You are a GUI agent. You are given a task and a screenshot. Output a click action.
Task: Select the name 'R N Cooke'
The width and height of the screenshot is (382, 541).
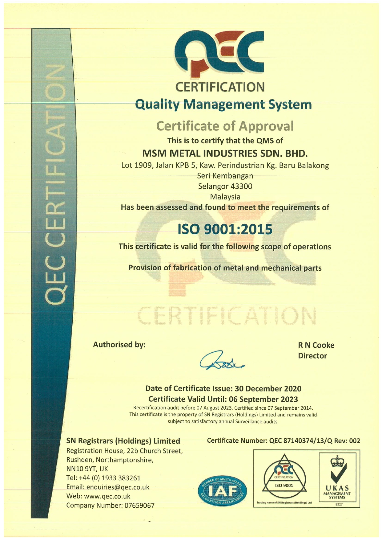click(x=316, y=345)
